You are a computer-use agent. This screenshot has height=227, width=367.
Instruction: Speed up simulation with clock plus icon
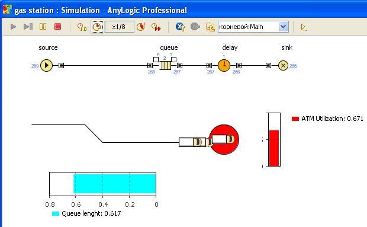pos(141,27)
